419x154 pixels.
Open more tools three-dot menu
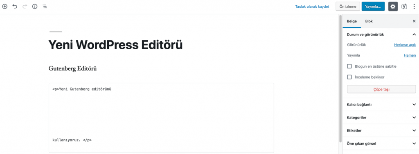coord(414,7)
